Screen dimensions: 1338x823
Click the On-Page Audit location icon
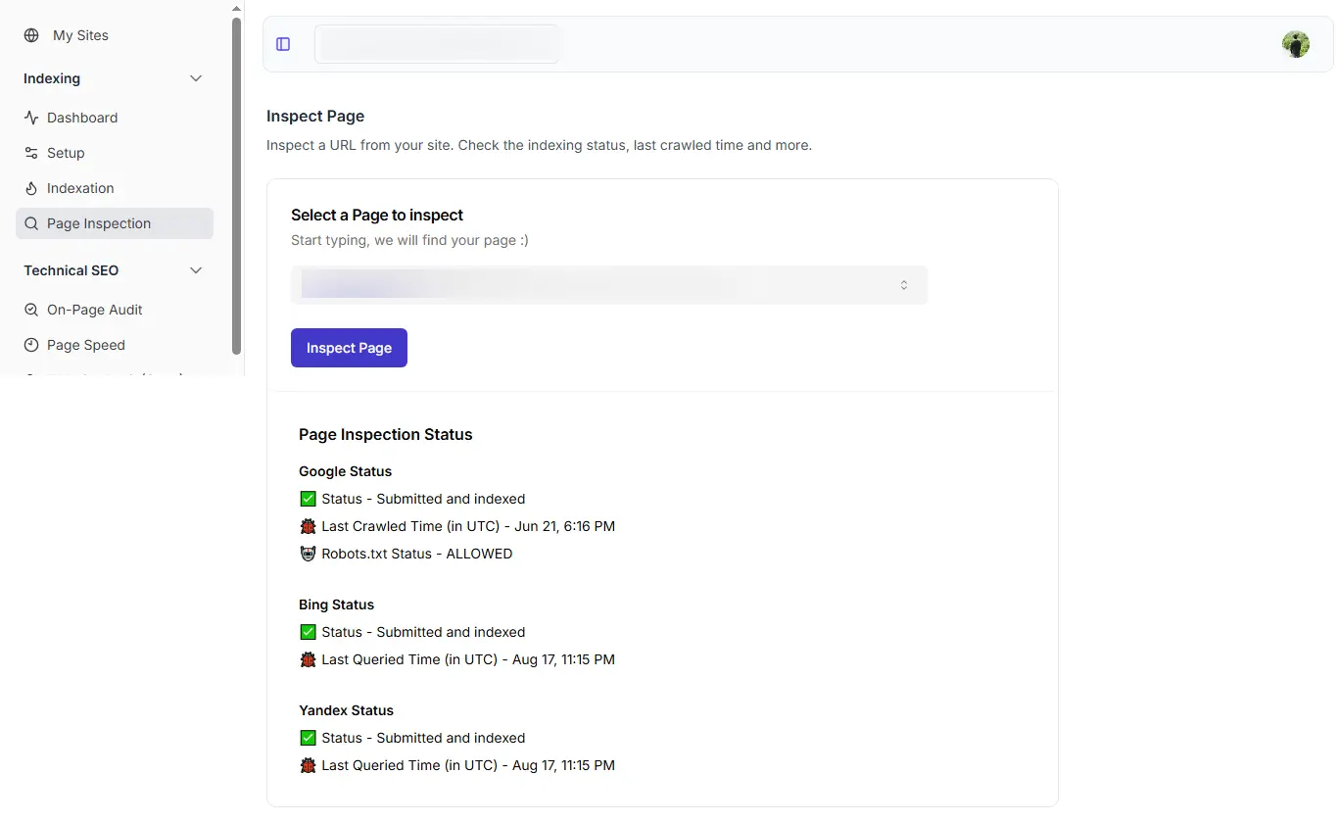tap(31, 310)
